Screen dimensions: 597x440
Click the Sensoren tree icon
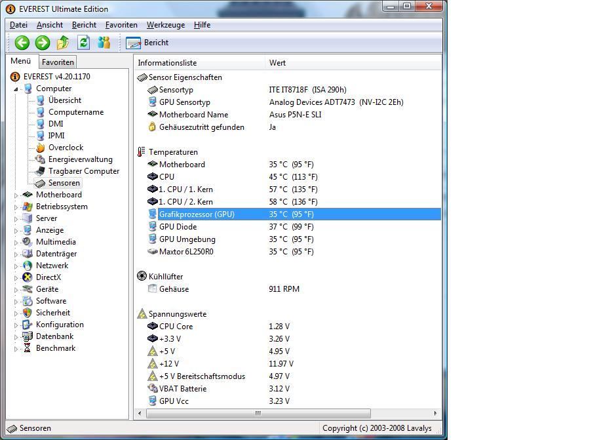[x=40, y=183]
